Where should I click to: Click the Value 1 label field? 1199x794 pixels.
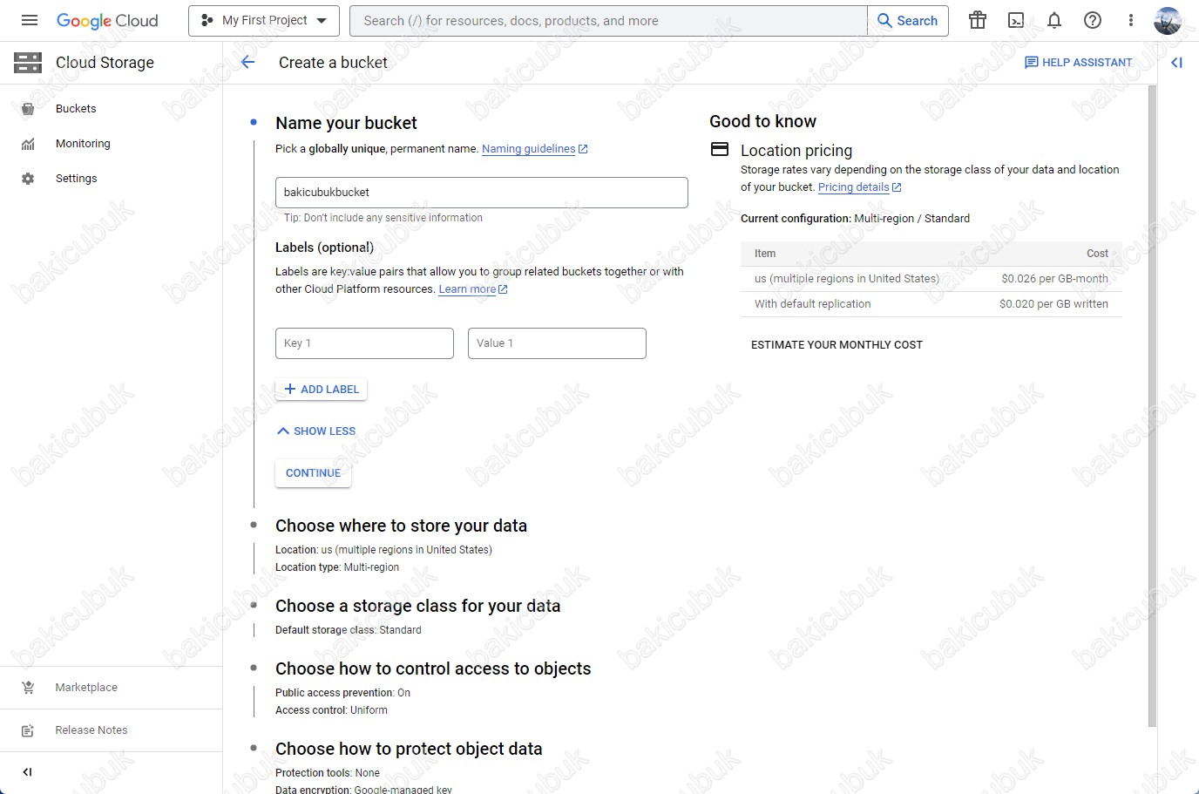pos(557,343)
